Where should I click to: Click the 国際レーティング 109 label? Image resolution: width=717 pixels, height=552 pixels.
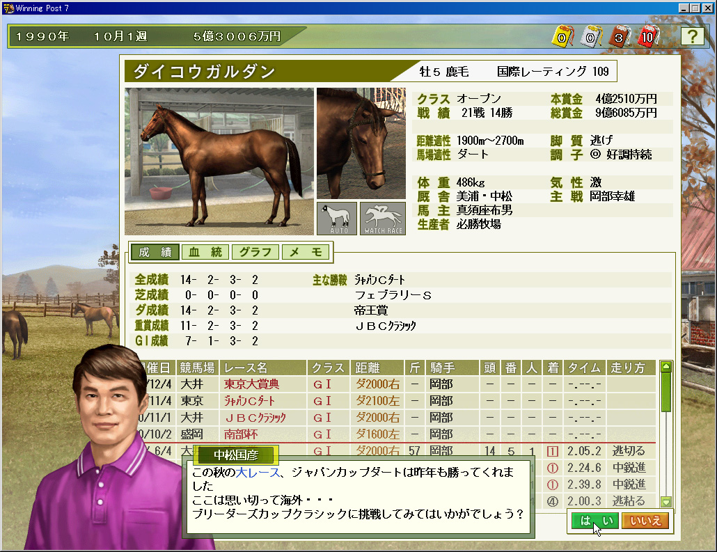553,71
